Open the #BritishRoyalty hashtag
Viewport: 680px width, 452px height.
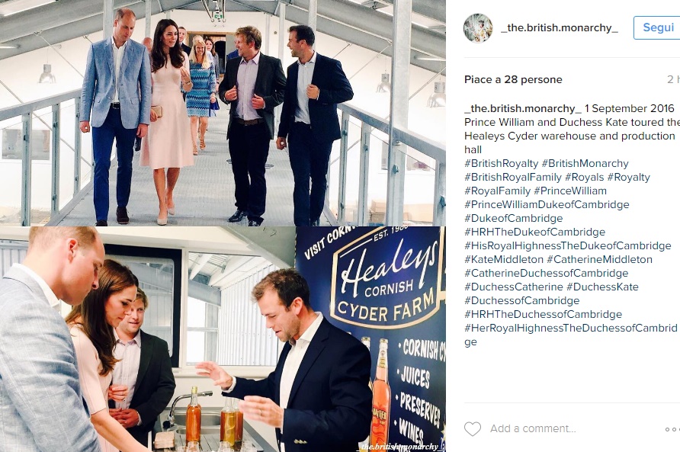(502, 164)
